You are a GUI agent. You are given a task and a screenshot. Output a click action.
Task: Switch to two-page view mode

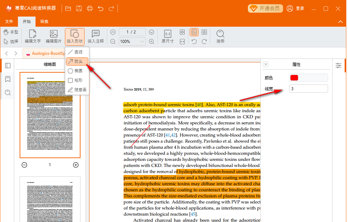204,32
